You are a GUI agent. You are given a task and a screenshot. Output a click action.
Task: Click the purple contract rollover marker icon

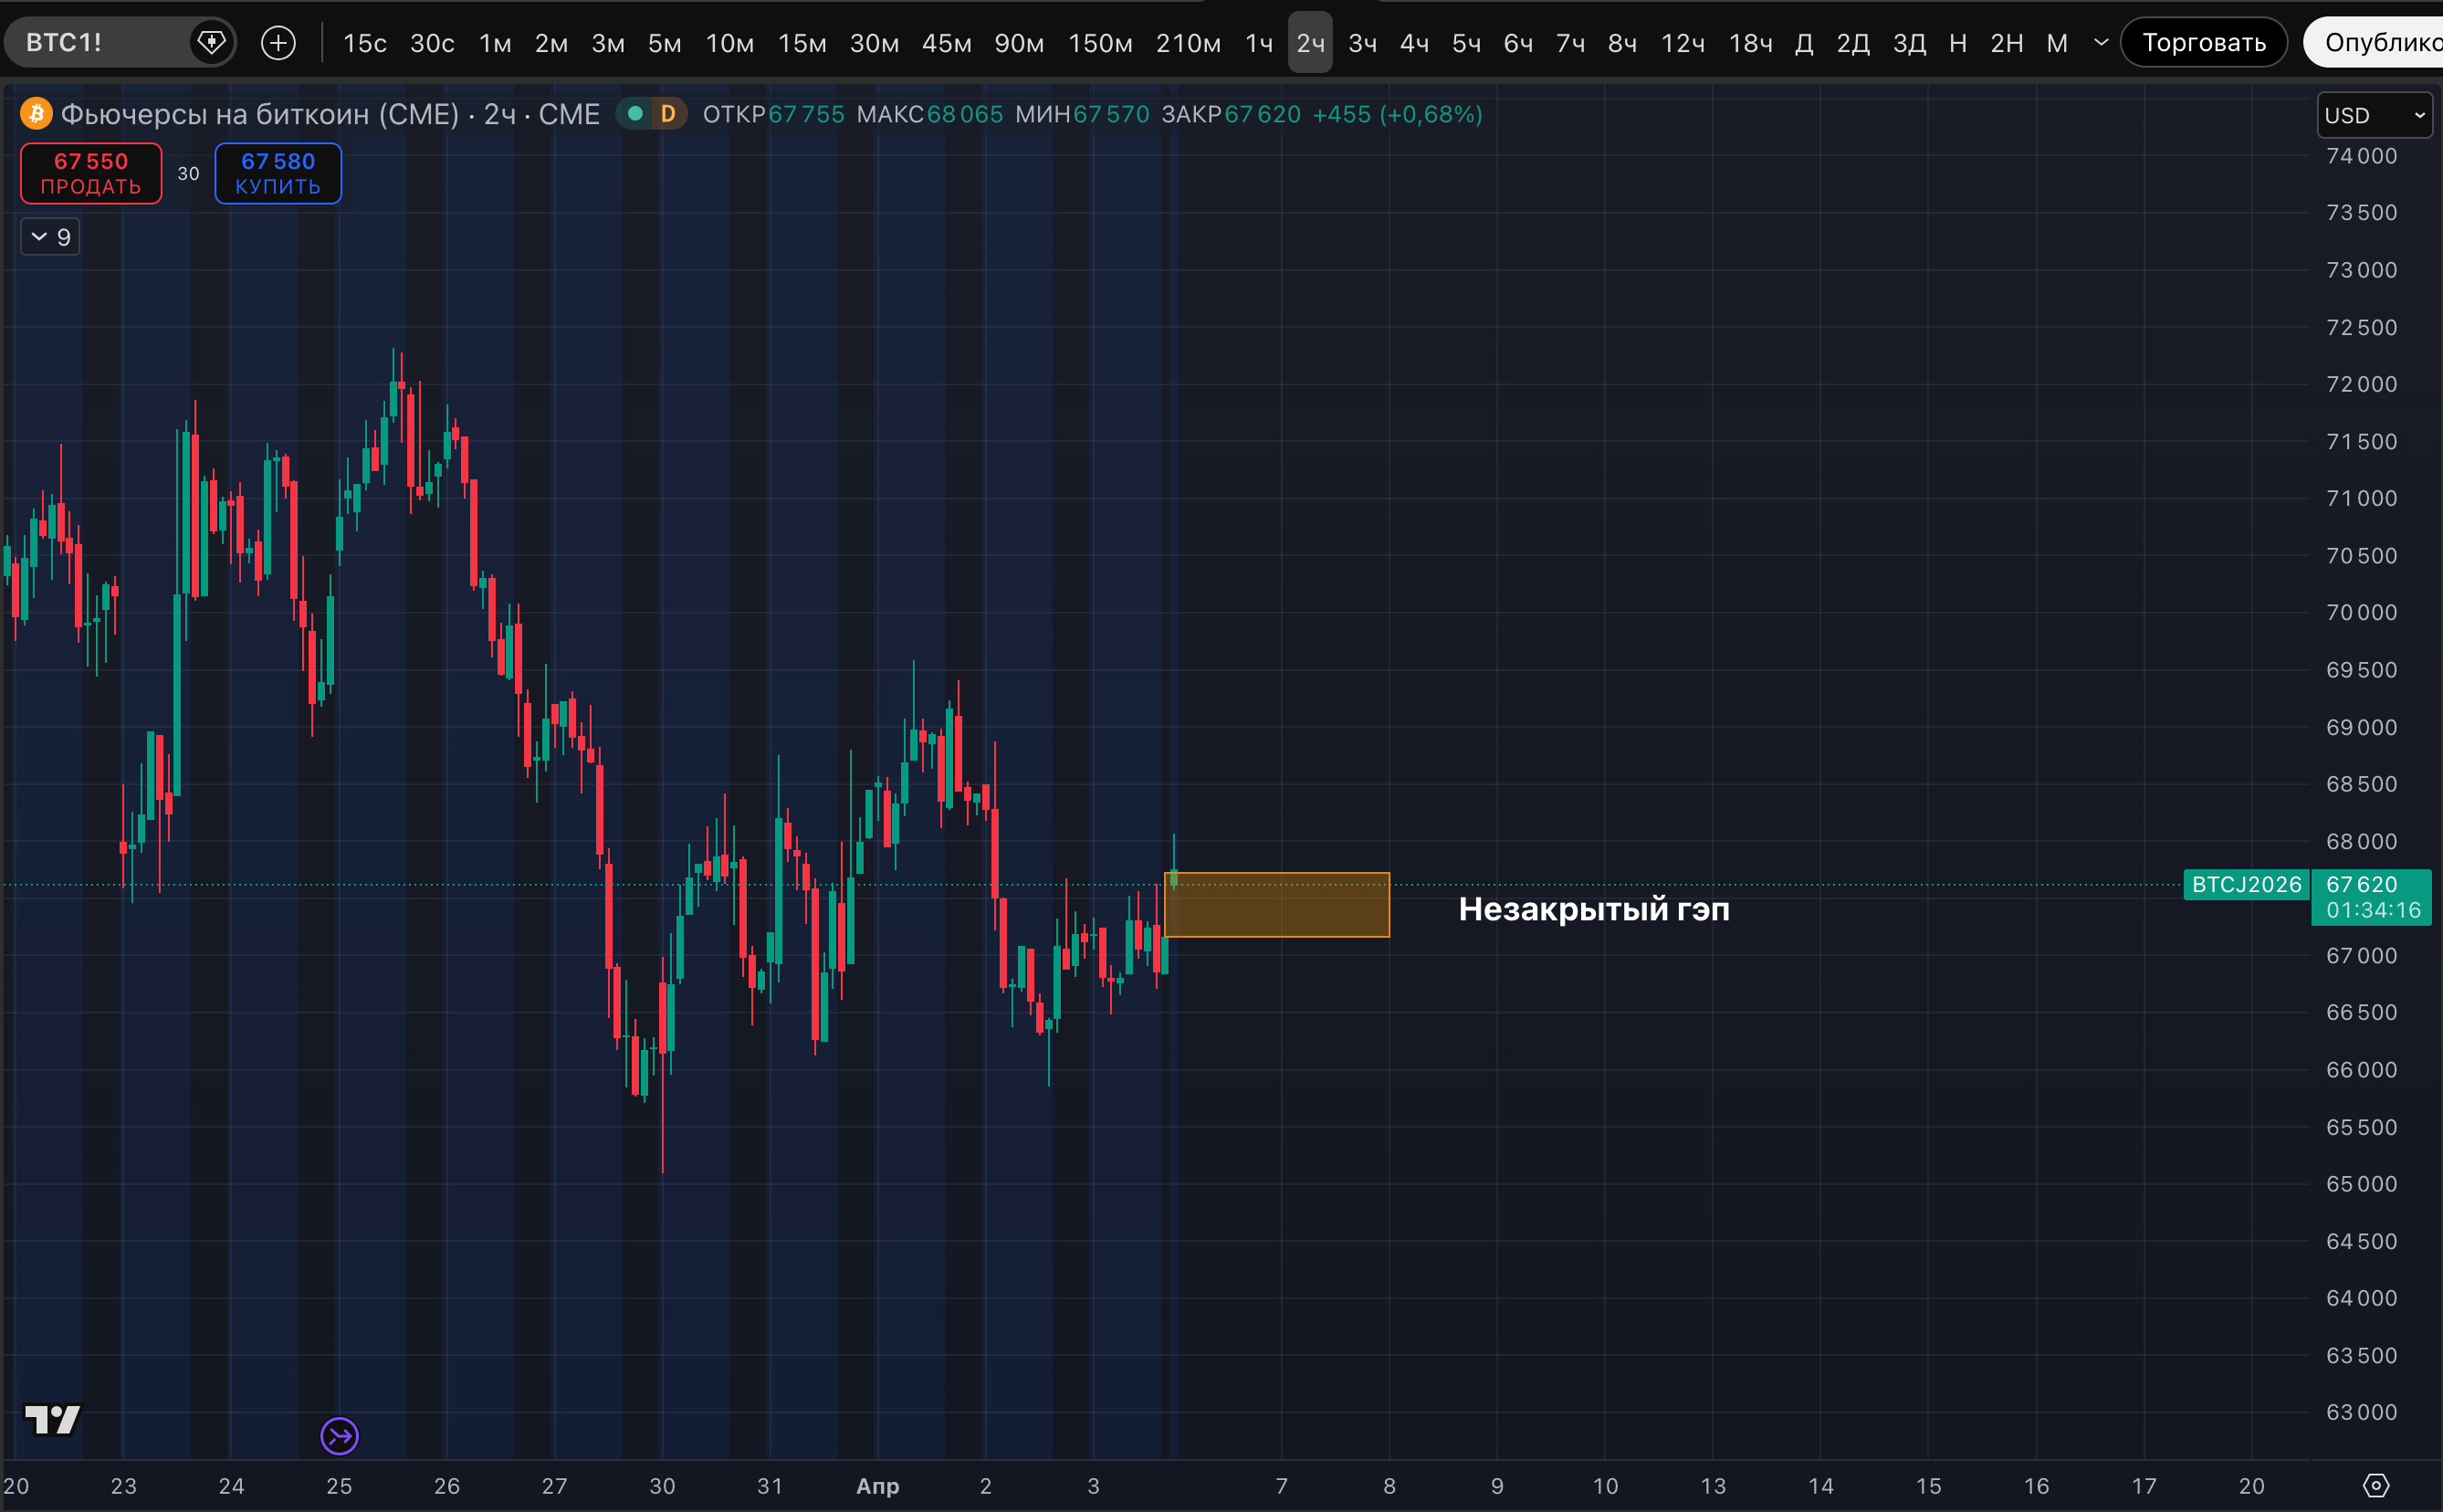(339, 1437)
